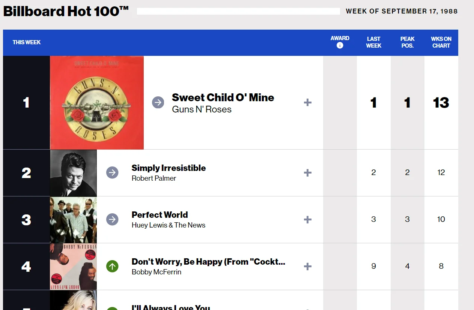
Task: Open the Guns N' Roses artist link
Action: 202,109
